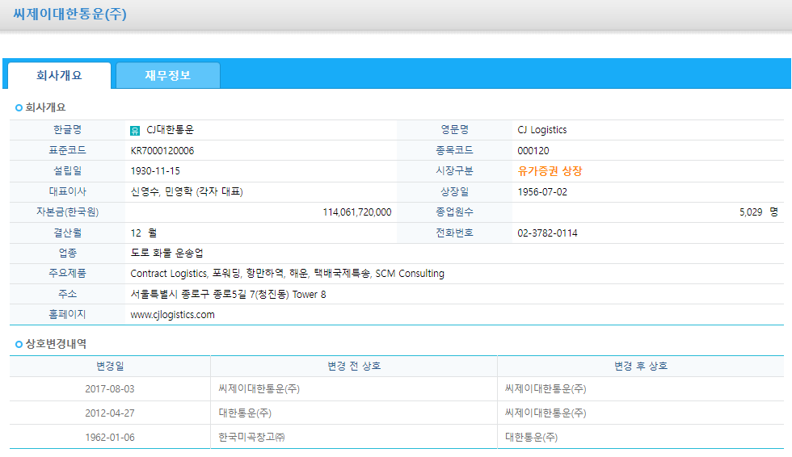The height and width of the screenshot is (457, 792).
Task: Select standard code KR7000120006
Action: (162, 151)
